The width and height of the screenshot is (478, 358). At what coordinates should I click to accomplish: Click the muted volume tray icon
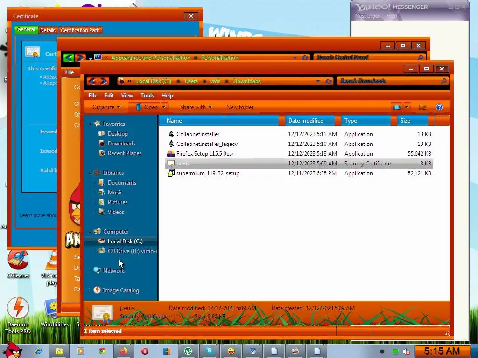(x=406, y=351)
